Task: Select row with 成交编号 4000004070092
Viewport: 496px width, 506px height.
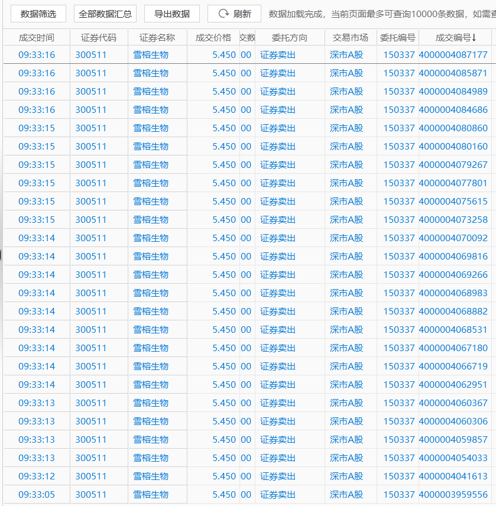Action: [248, 238]
